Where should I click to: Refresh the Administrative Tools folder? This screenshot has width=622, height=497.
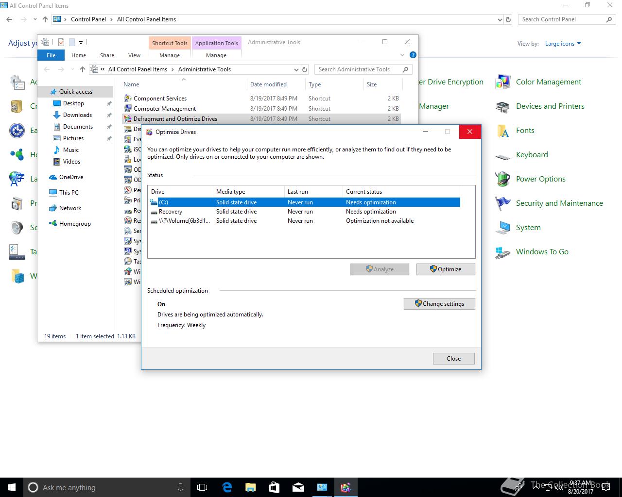(x=305, y=69)
